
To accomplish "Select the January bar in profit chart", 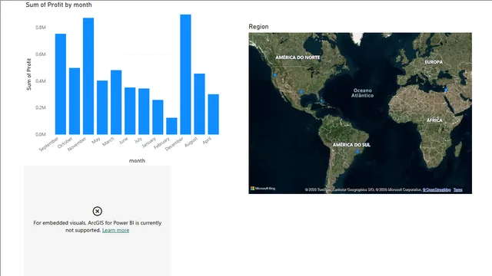I will pyautogui.click(x=158, y=117).
